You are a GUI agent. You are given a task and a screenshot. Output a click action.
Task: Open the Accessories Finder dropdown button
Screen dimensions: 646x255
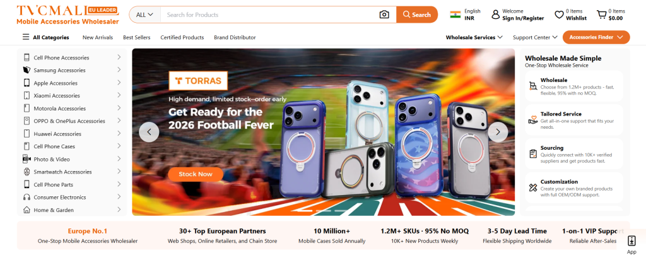(x=596, y=37)
